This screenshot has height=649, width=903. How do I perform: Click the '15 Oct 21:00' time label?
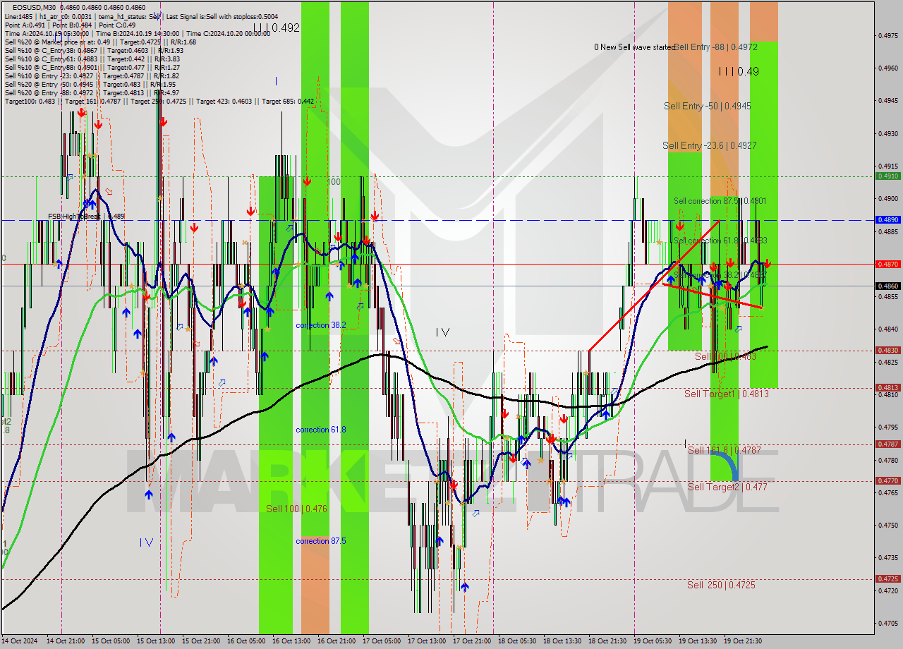click(201, 641)
